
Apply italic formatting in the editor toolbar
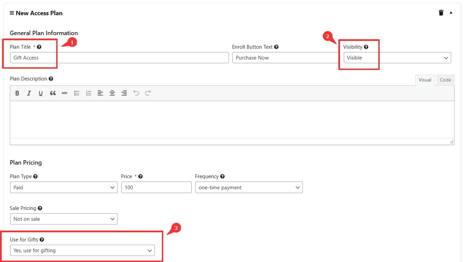(29, 93)
